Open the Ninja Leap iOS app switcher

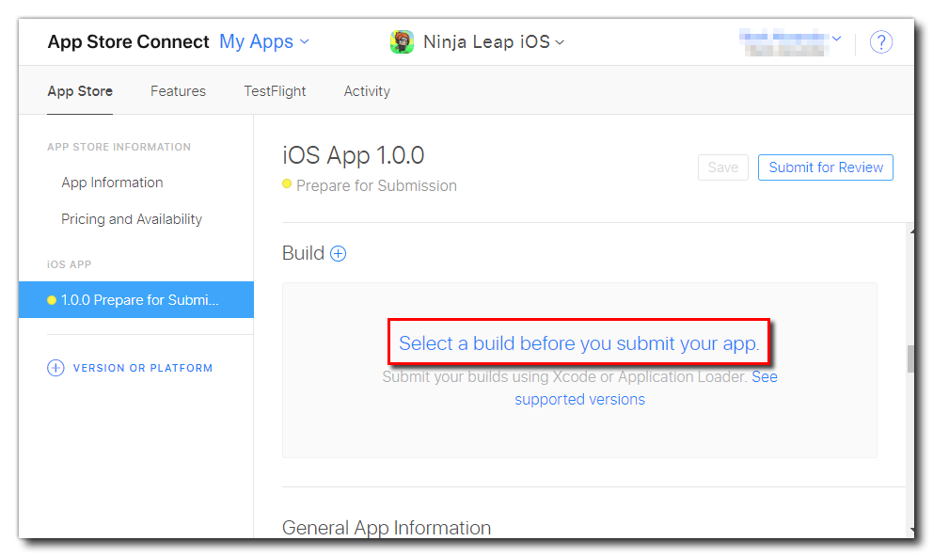493,42
